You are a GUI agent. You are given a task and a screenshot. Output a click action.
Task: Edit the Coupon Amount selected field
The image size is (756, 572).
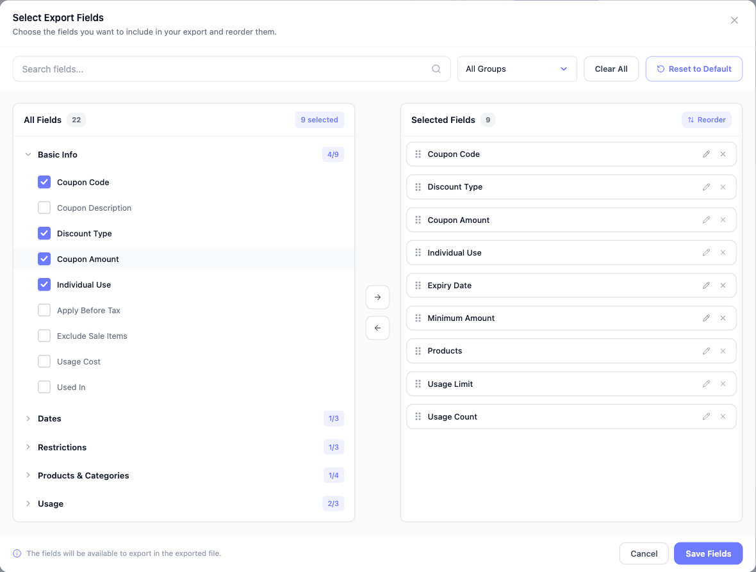(x=706, y=220)
